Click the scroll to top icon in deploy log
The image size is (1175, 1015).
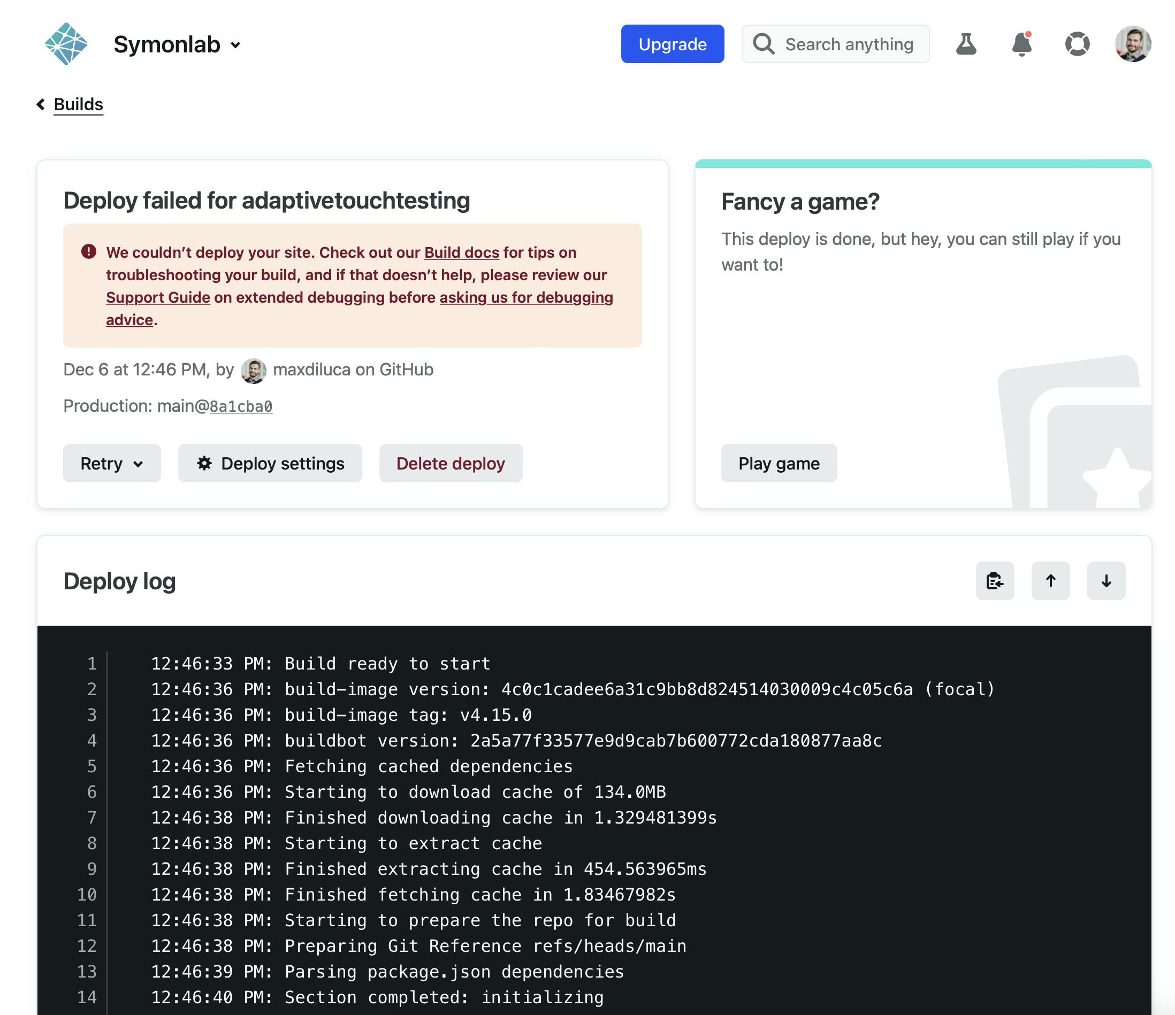pyautogui.click(x=1051, y=580)
